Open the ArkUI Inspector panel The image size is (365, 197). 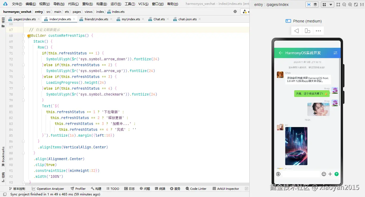228,189
